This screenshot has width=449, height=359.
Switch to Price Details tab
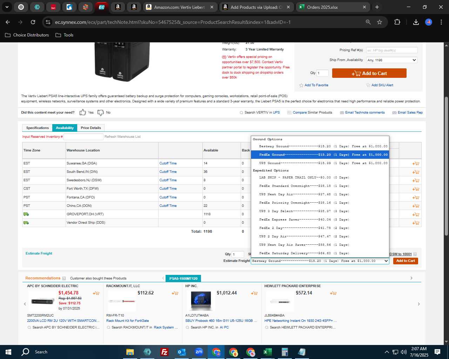pyautogui.click(x=91, y=128)
